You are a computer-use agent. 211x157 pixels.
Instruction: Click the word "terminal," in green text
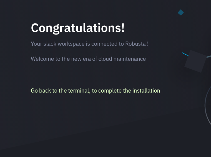79,91
